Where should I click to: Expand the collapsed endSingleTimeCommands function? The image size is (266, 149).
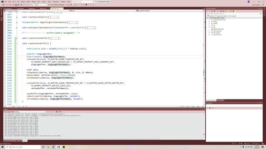[x=17, y=28]
